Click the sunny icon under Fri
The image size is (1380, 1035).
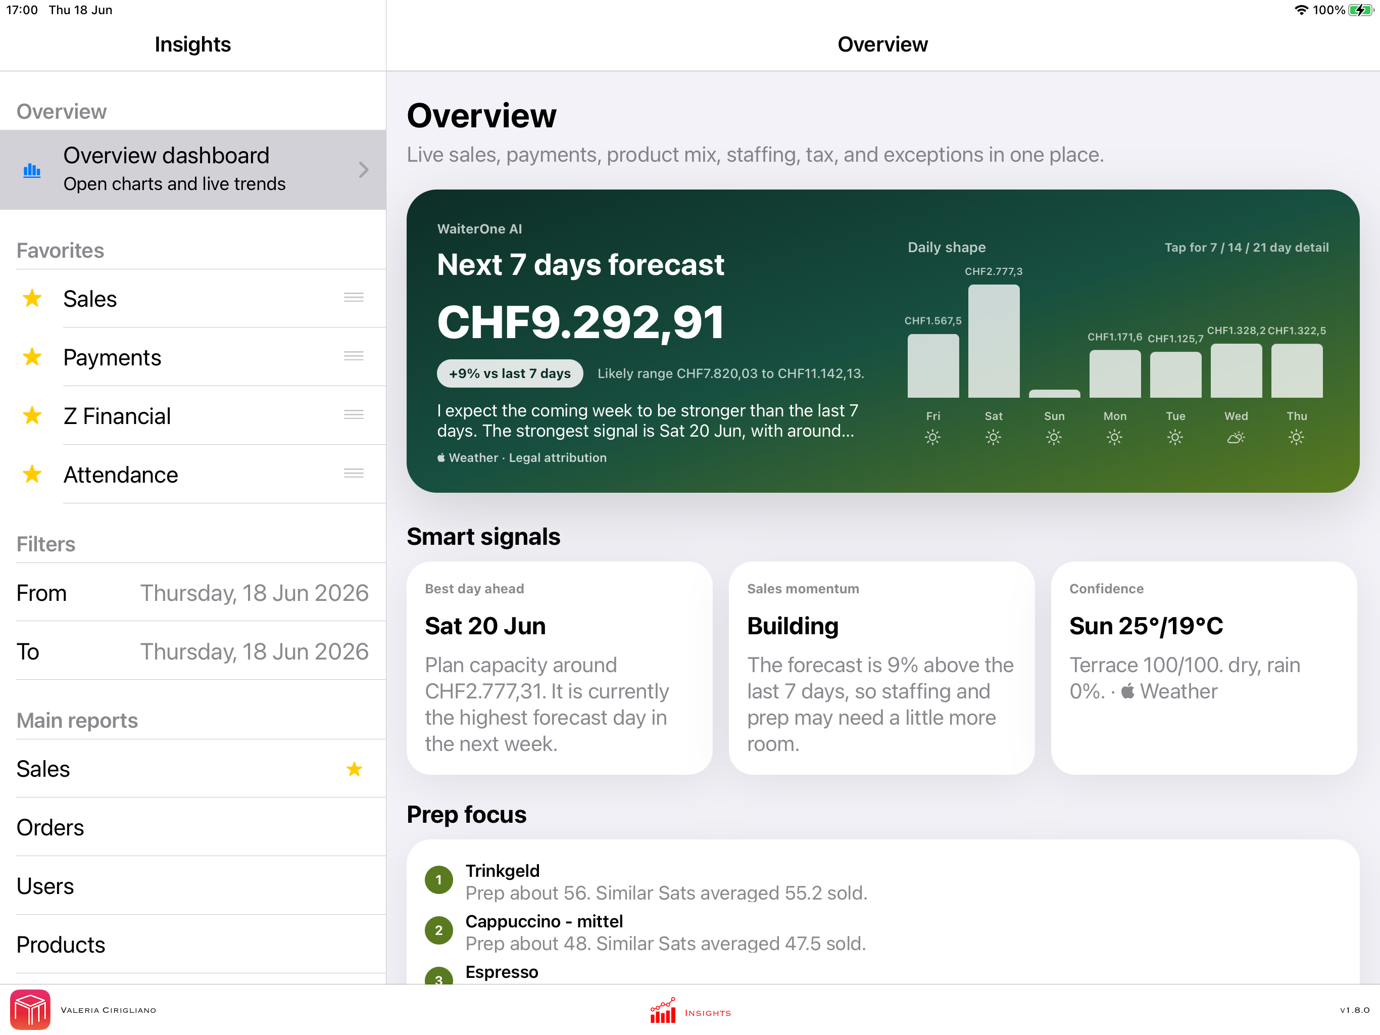pos(932,438)
